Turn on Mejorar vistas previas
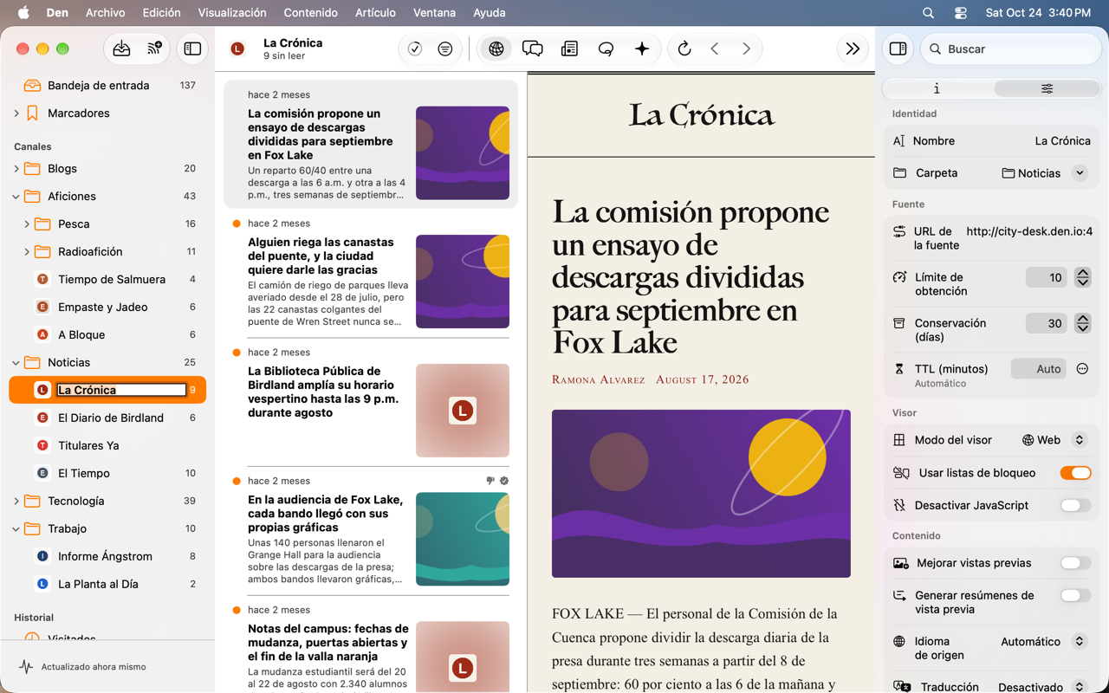Viewport: 1109px width, 693px height. (x=1075, y=563)
